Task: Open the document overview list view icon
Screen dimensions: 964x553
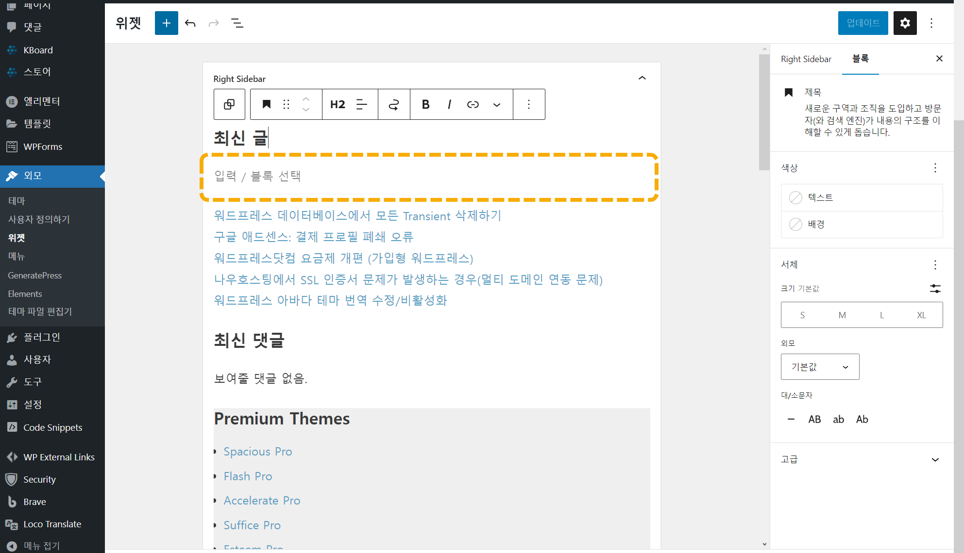Action: tap(237, 23)
